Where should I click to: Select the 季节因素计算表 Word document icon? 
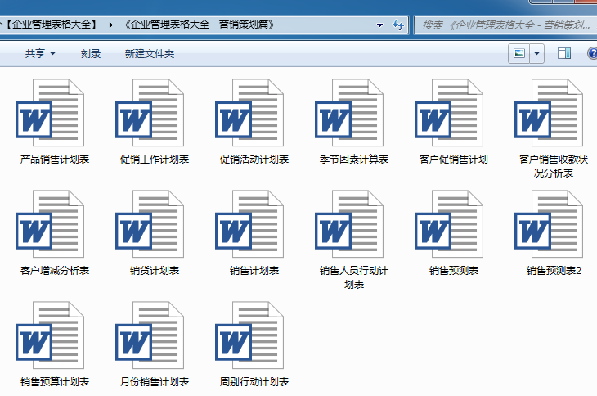[x=349, y=113]
